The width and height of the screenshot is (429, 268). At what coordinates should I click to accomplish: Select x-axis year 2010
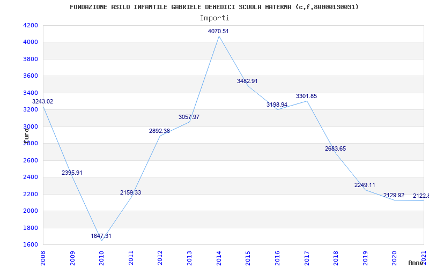coord(102,258)
